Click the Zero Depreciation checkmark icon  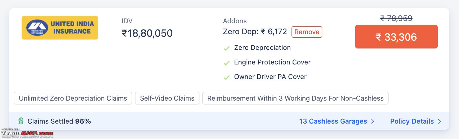(x=227, y=48)
